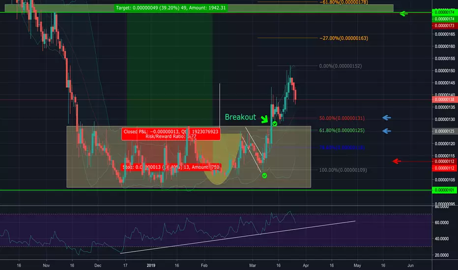Image resolution: width=458 pixels, height=270 pixels.
Task: Click the 0.00000145 price axis value
Action: coord(445,83)
